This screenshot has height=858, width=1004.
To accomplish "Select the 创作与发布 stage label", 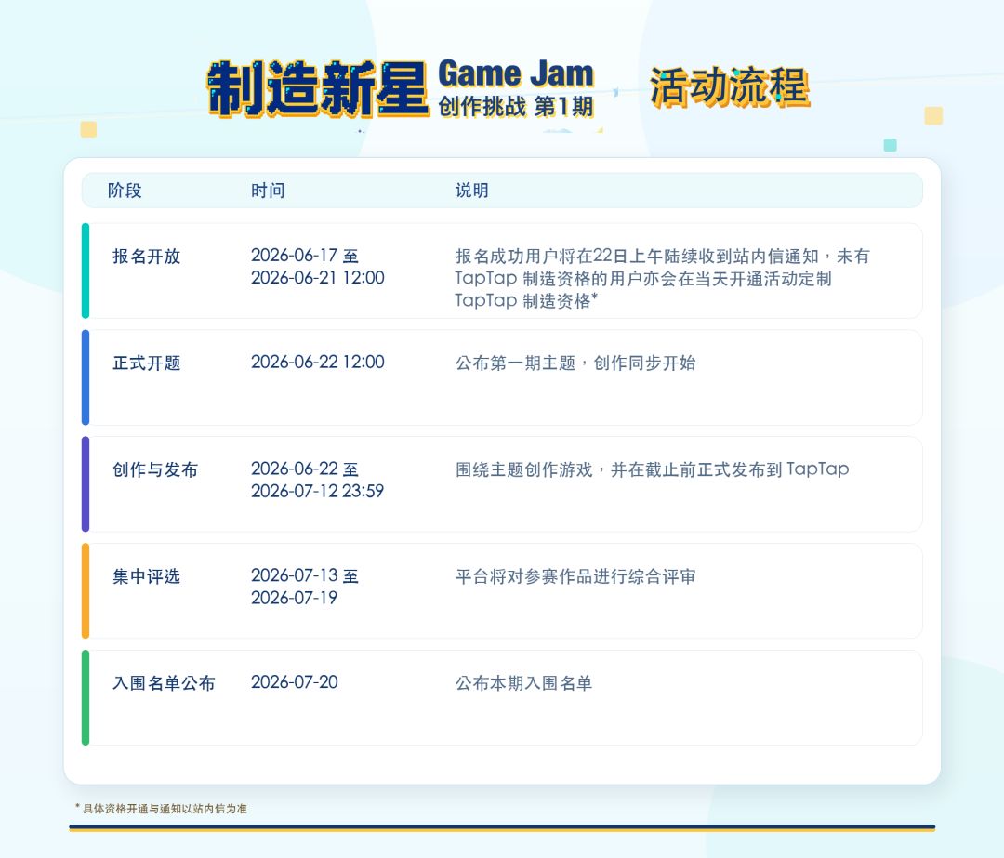I will coord(155,469).
